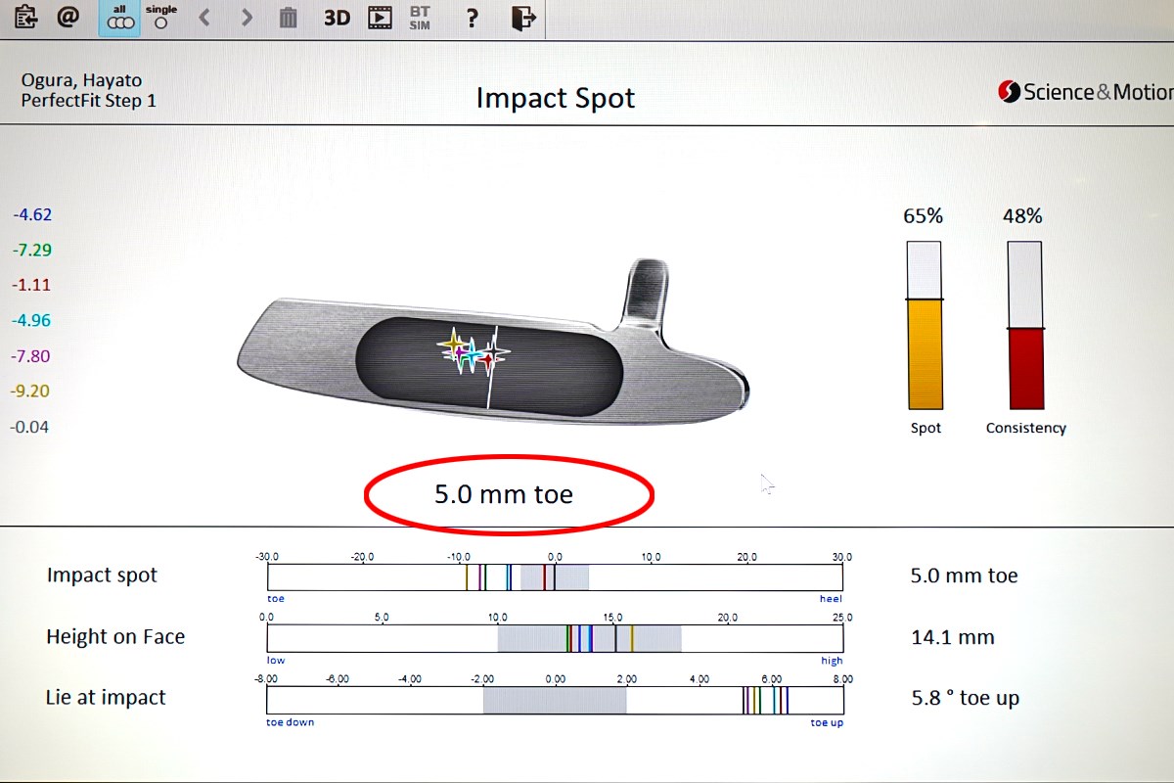The height and width of the screenshot is (783, 1174).
Task: Select the -7.29 green putt value
Action: [32, 251]
